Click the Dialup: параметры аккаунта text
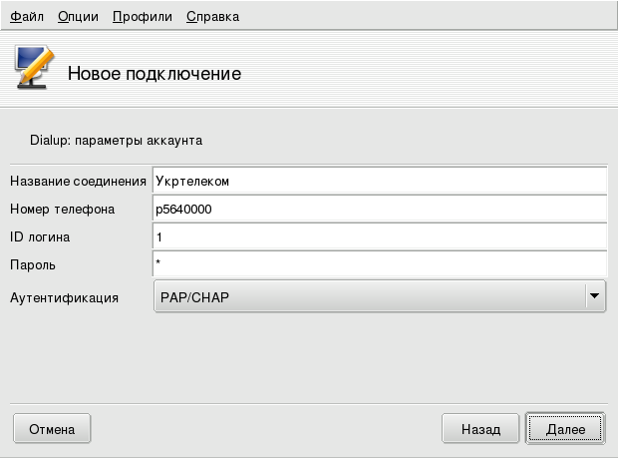 click(x=116, y=141)
